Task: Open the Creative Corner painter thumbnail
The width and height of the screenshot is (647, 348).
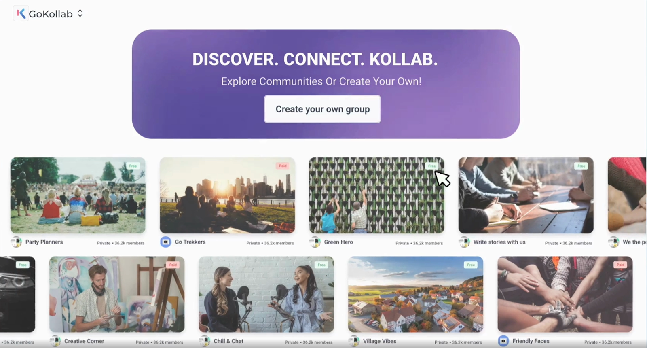Action: (117, 294)
